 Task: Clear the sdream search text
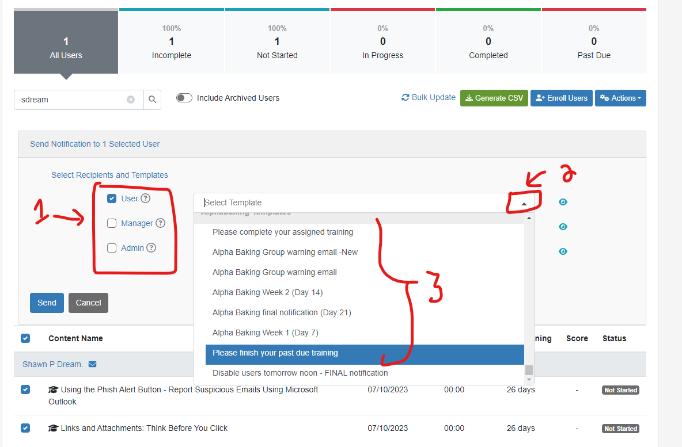131,100
